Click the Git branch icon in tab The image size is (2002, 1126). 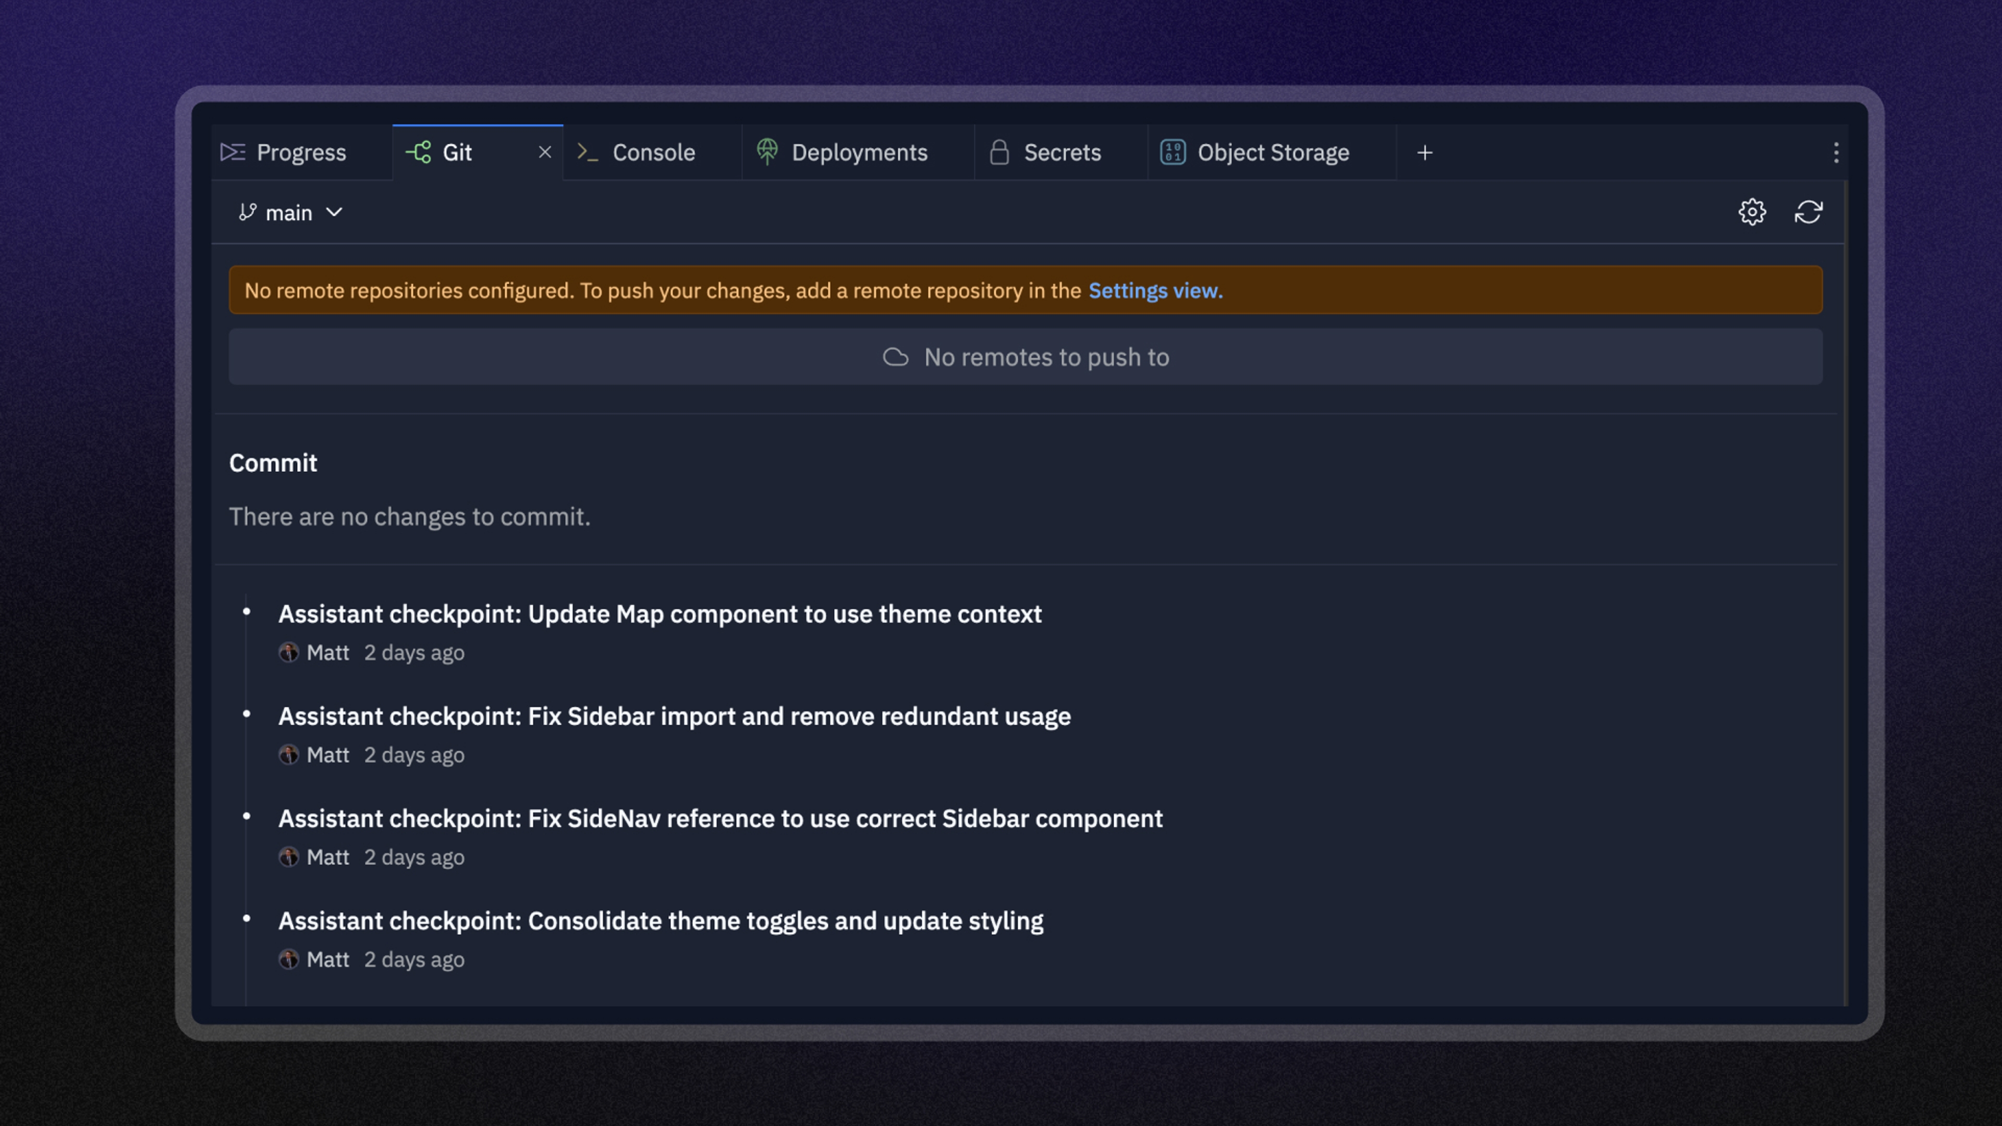(419, 152)
